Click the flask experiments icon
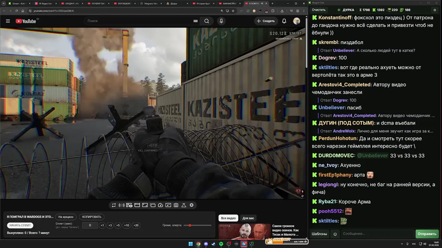This screenshot has height=248, width=442. pos(184,205)
